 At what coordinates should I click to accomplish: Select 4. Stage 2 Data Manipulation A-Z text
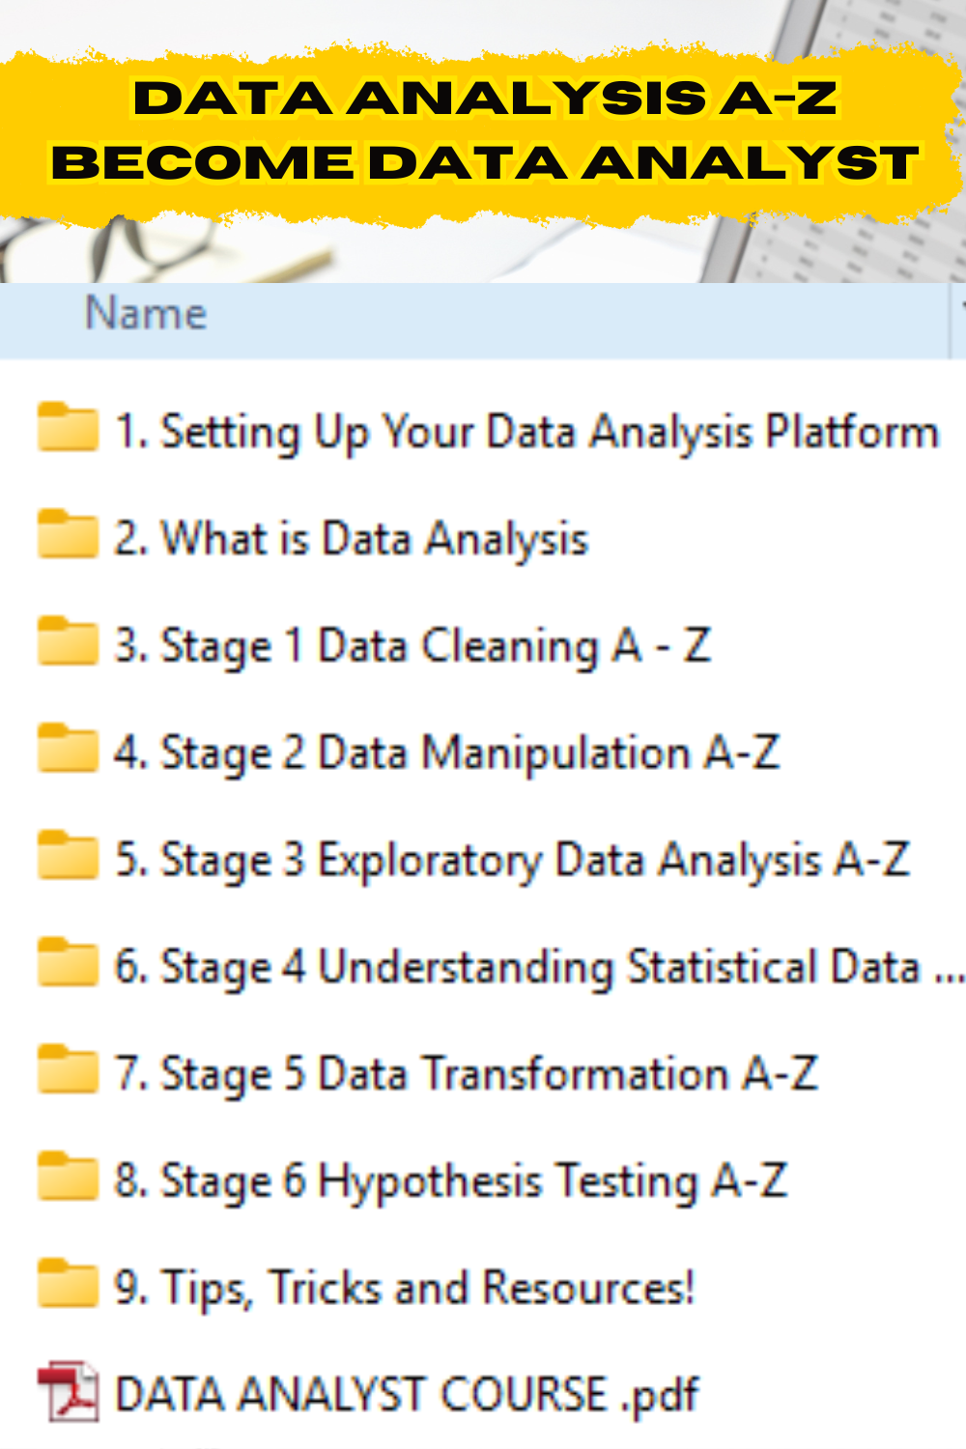[x=446, y=753]
